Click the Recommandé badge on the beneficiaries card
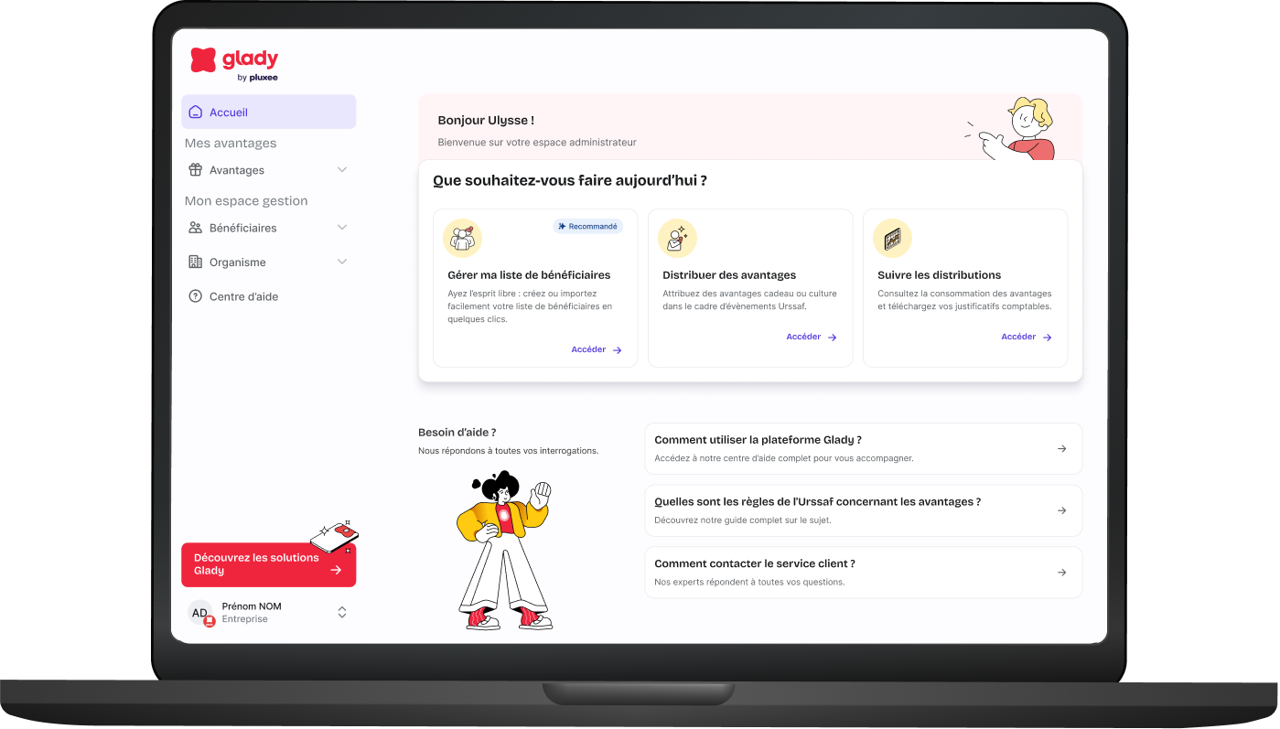The width and height of the screenshot is (1280, 729). click(587, 225)
